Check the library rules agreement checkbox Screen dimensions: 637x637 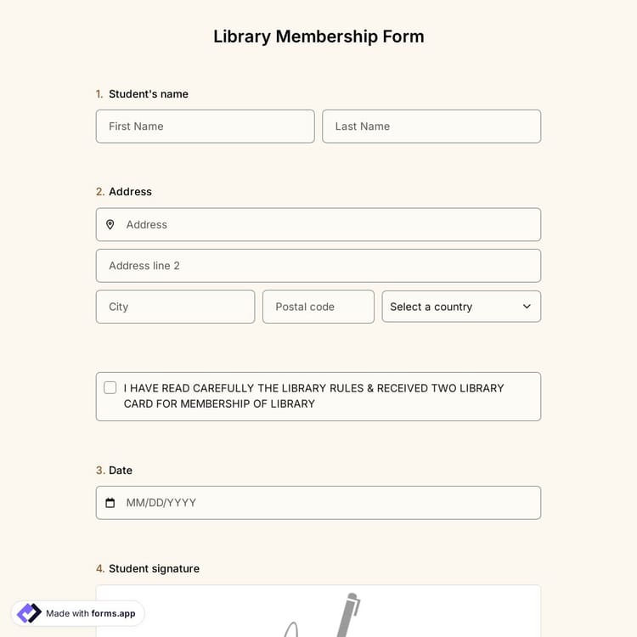pos(110,388)
